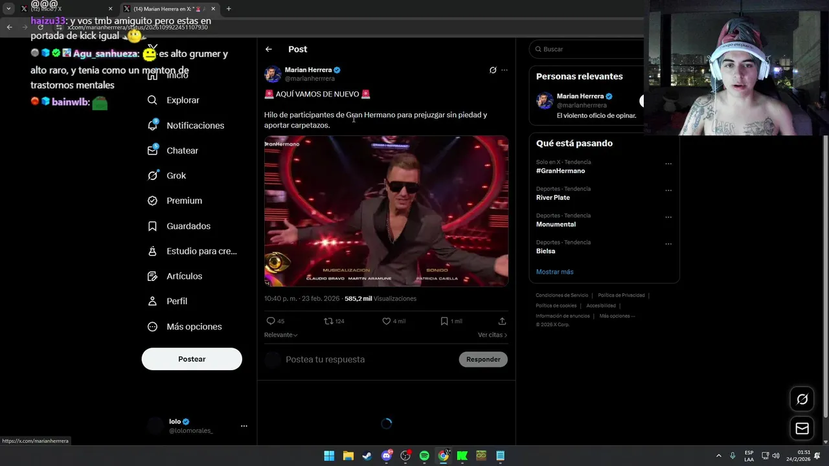Image resolution: width=829 pixels, height=466 pixels.
Task: Like the post with 4 mil likes
Action: point(386,321)
